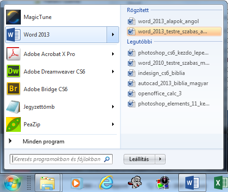228x192 pixels.
Task: Click the arrow beside Minden program
Action: (10, 141)
